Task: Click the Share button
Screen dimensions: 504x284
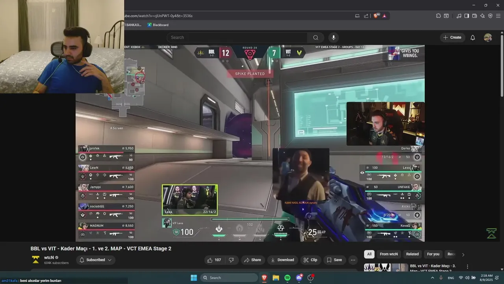Action: [x=252, y=260]
